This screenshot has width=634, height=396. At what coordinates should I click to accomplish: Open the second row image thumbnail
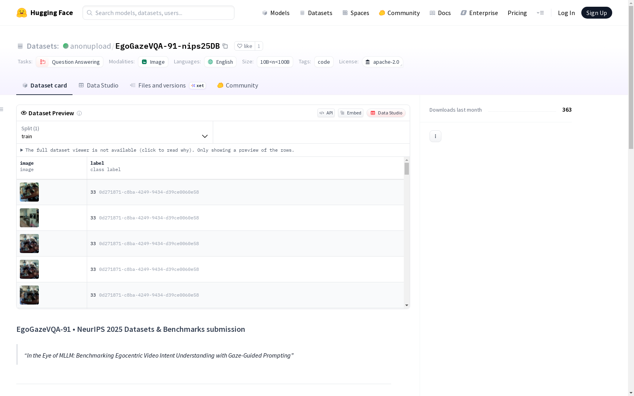pyautogui.click(x=29, y=218)
